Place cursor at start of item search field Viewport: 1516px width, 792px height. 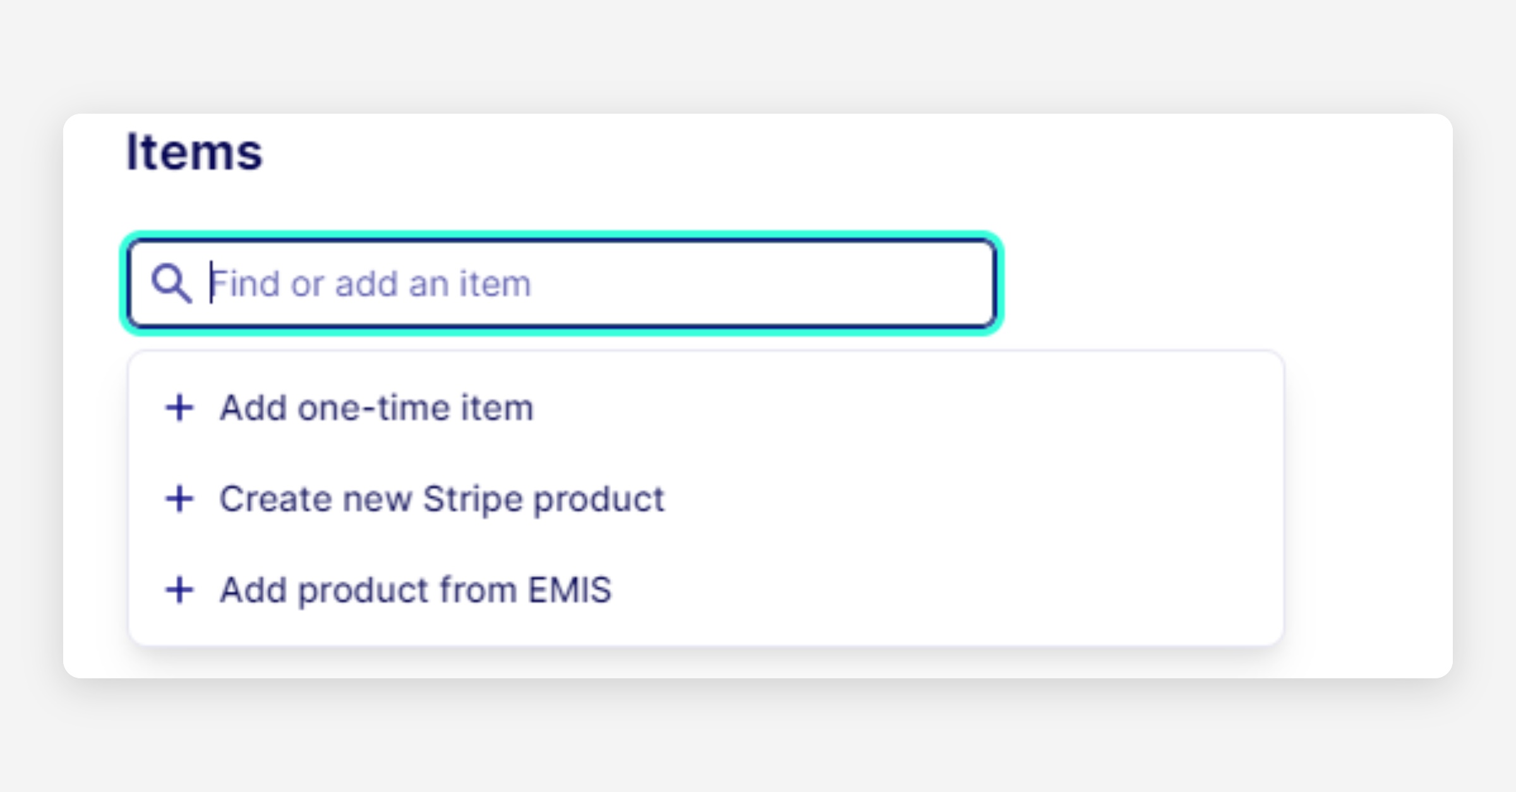point(212,283)
